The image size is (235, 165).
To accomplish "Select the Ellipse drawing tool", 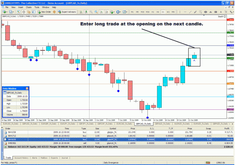I will click(205, 12).
